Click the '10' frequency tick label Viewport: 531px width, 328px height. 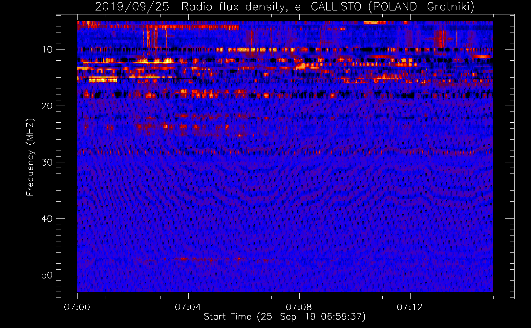coord(47,50)
